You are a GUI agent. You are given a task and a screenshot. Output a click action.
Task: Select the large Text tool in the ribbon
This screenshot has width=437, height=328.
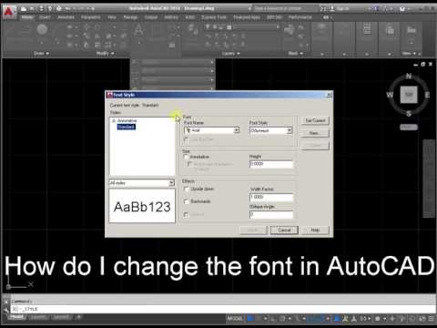(138, 30)
